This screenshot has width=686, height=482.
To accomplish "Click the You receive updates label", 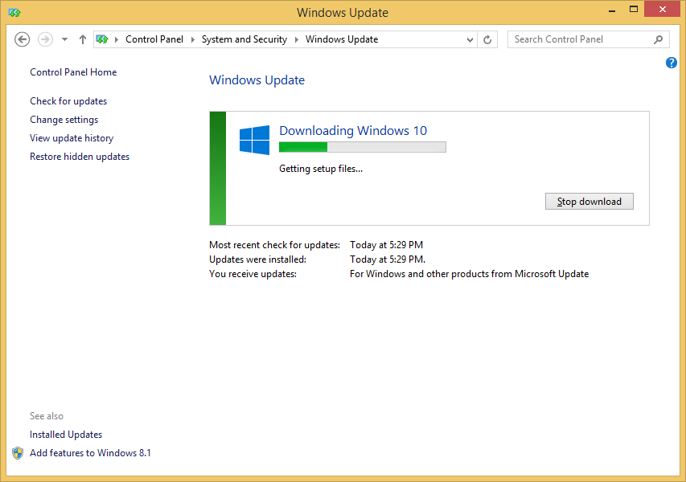I will tap(253, 274).
